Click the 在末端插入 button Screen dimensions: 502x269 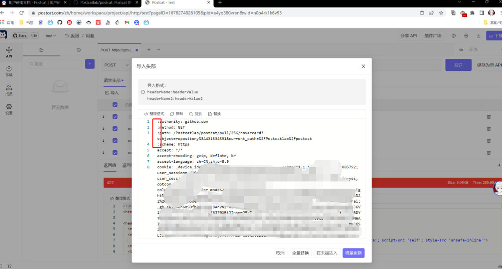(x=327, y=253)
